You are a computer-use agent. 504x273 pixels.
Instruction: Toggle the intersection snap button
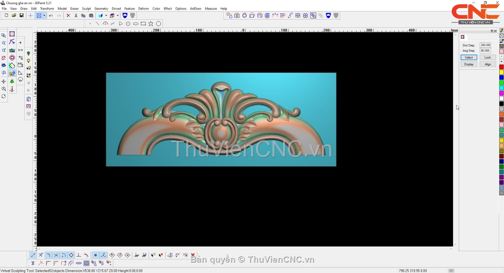pos(56,255)
